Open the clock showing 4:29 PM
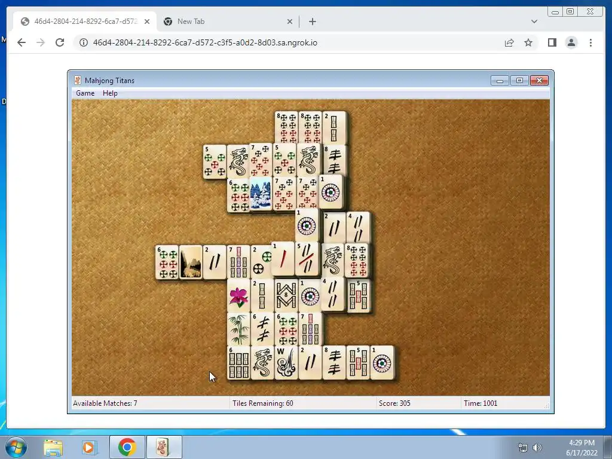The image size is (612, 459). click(582, 448)
